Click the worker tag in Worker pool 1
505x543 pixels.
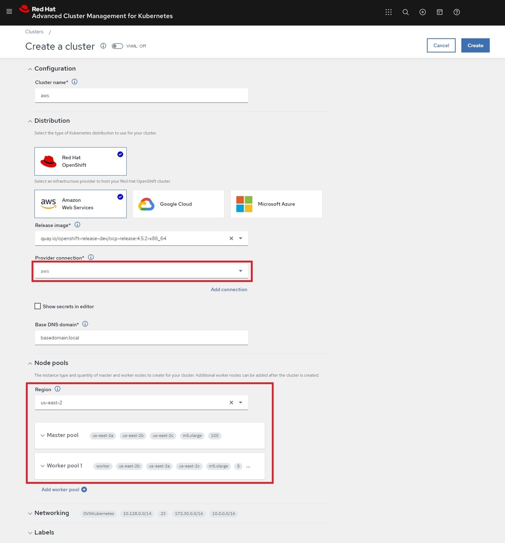pyautogui.click(x=103, y=466)
